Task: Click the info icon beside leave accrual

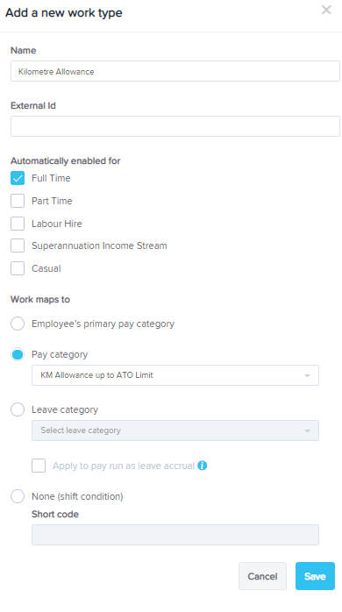Action: click(x=203, y=466)
